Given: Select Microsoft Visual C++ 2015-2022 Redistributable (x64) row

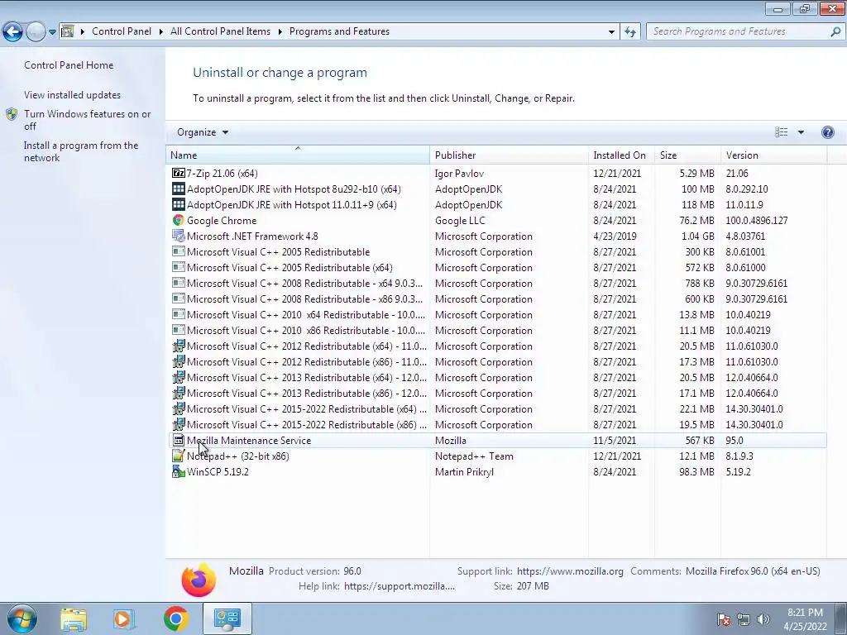Looking at the screenshot, I should click(497, 408).
